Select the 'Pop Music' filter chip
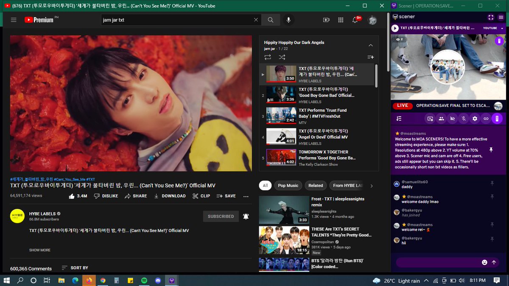509x286 pixels. [288, 186]
